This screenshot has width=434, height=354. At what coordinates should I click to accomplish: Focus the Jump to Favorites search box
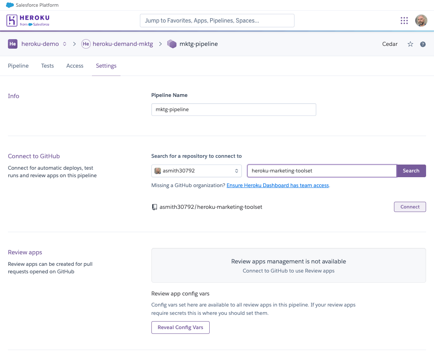pyautogui.click(x=217, y=21)
